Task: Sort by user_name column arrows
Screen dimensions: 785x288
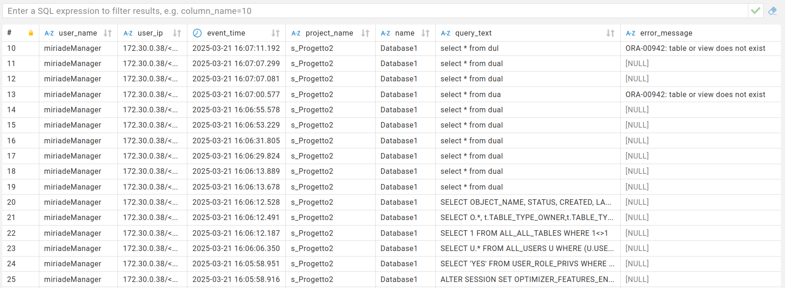Action: coord(108,33)
